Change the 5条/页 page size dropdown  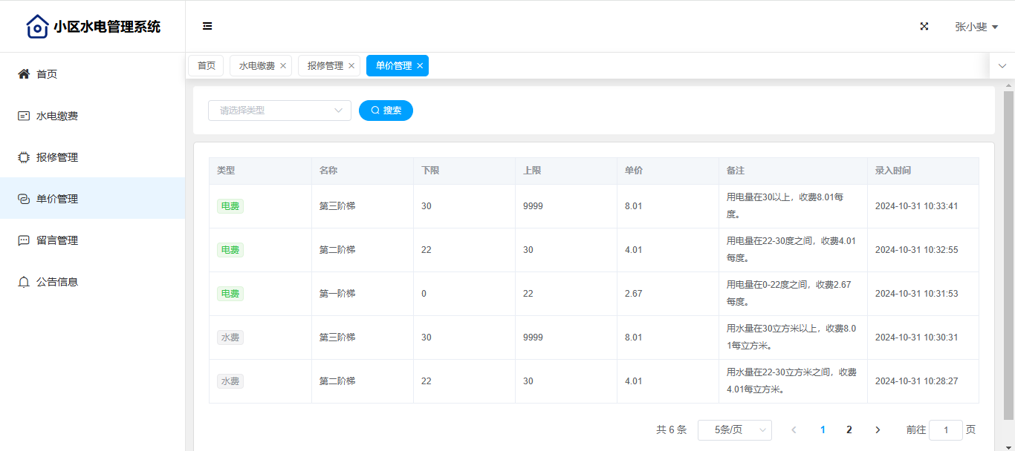pos(734,429)
